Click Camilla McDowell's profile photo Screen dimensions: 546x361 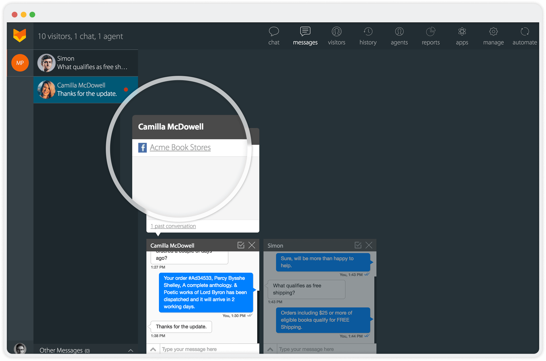tap(46, 89)
